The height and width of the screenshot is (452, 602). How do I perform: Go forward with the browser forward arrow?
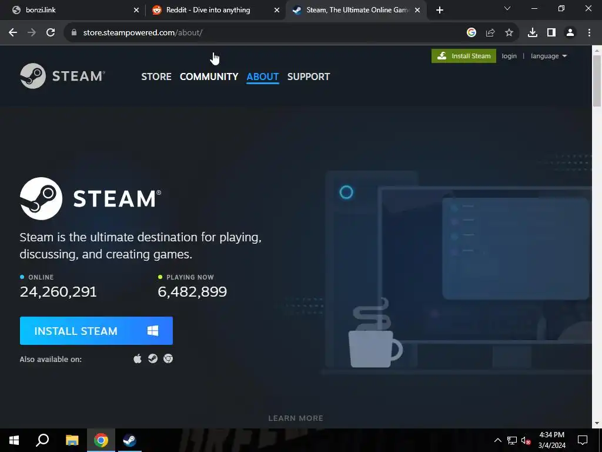click(x=32, y=33)
